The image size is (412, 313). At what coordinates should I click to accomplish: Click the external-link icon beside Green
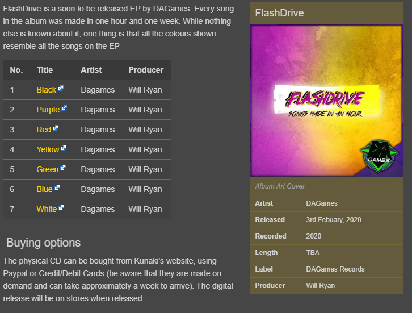(x=63, y=168)
